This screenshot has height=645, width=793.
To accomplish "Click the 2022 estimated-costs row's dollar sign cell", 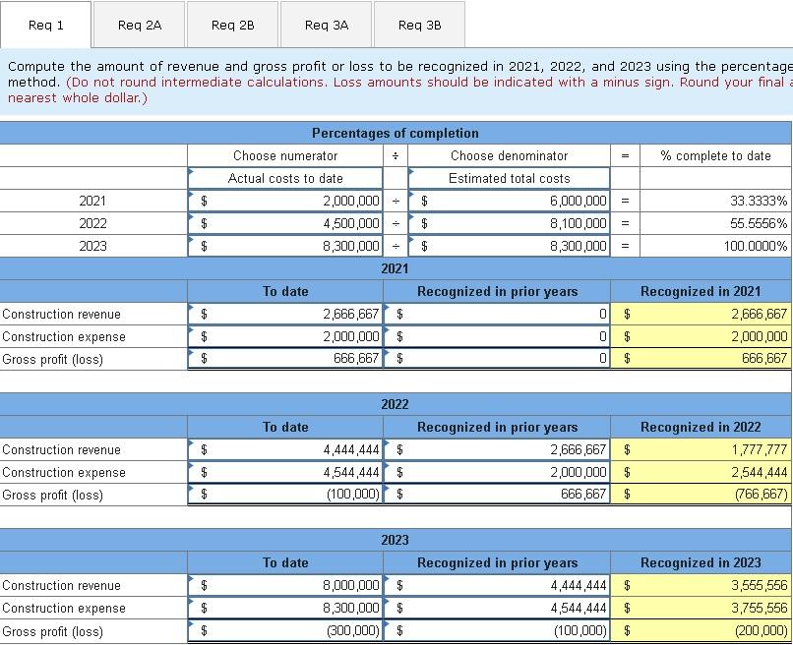I will tap(424, 223).
